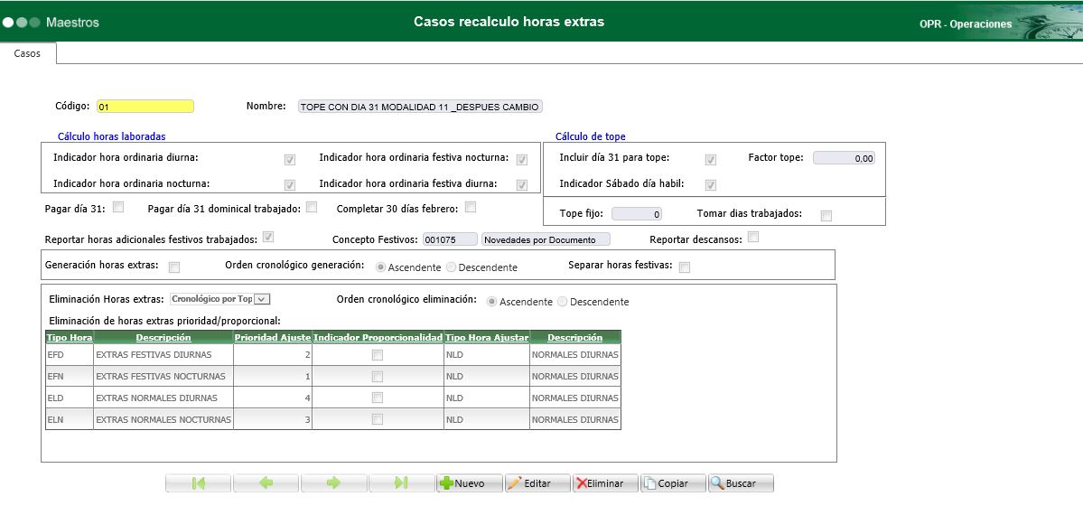Click the Cálculo de tope heading
This screenshot has width=1083, height=515.
pyautogui.click(x=591, y=136)
